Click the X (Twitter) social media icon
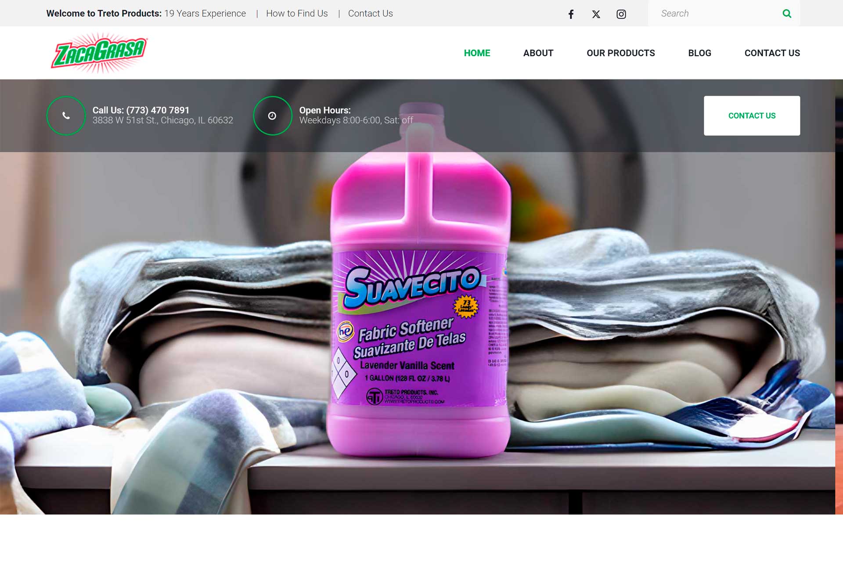Image resolution: width=843 pixels, height=562 pixels. click(595, 14)
